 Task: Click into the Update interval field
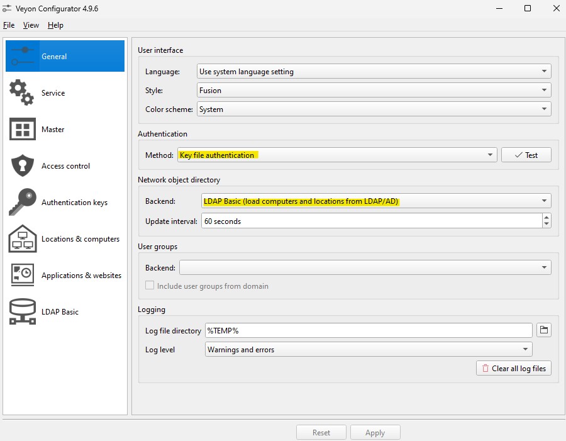pyautogui.click(x=372, y=221)
